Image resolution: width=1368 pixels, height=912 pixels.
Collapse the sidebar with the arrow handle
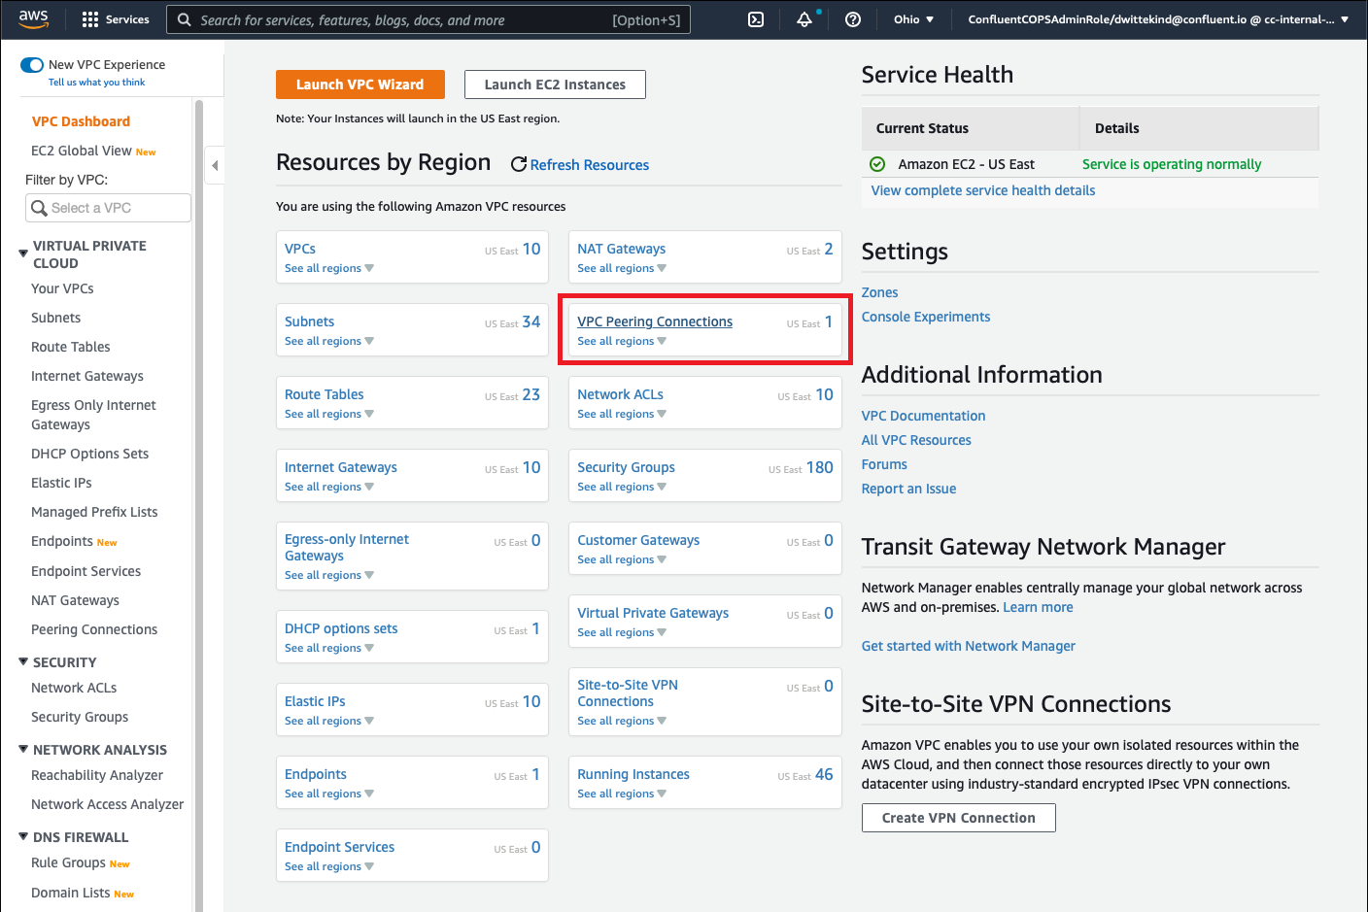tap(215, 165)
